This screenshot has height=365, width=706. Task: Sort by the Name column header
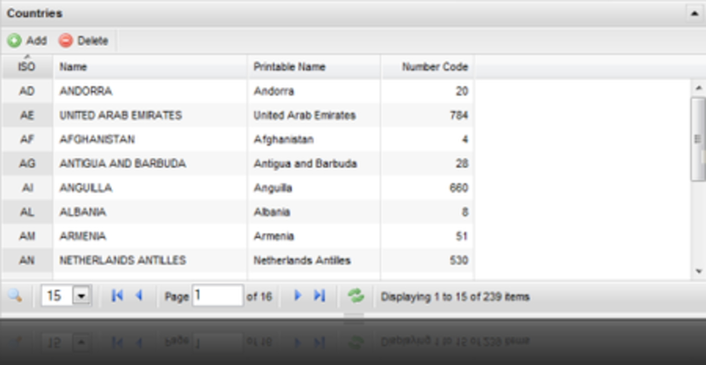point(150,67)
